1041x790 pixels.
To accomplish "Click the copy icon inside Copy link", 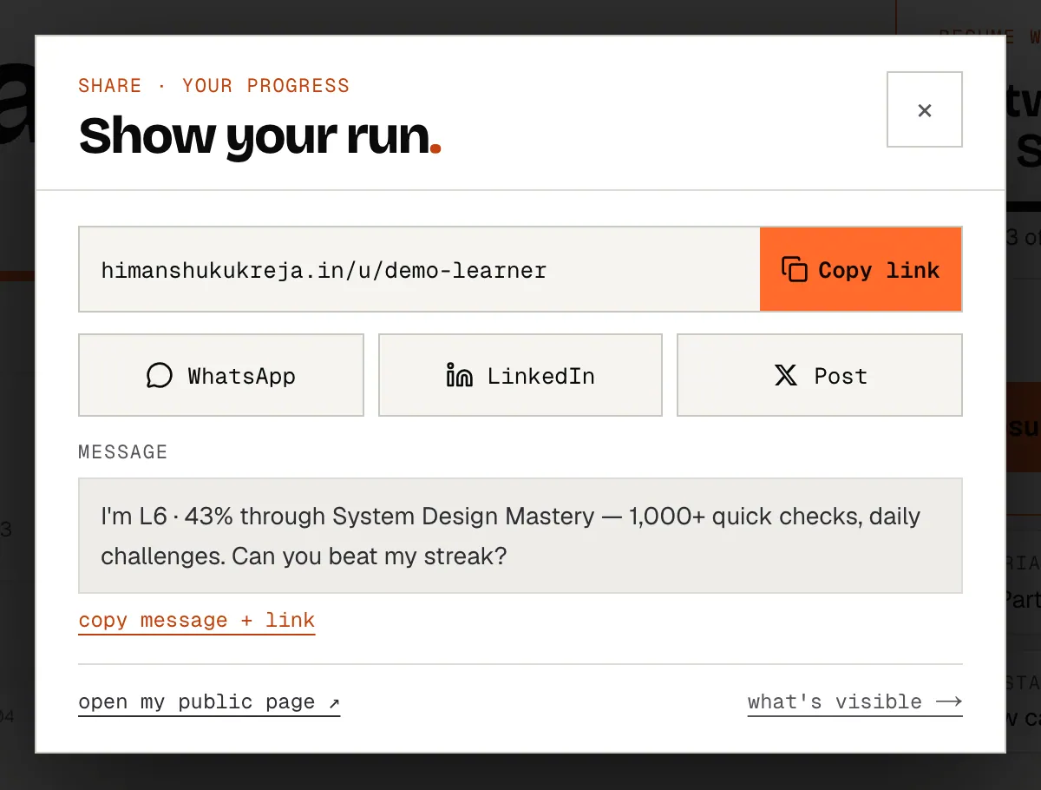I will (794, 270).
